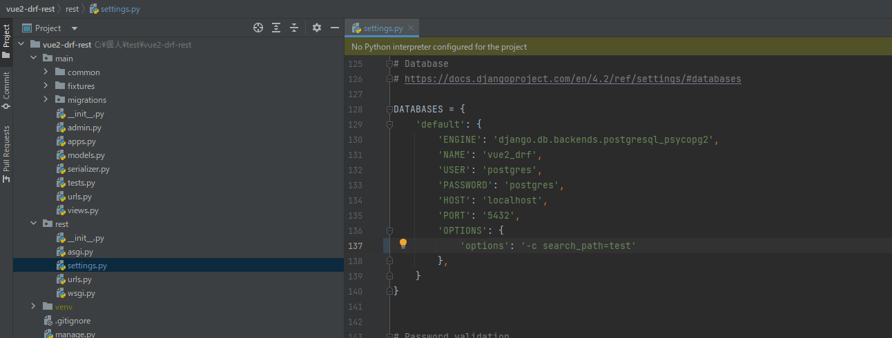892x338 pixels.
Task: Select asgi.py file
Action: (x=80, y=252)
